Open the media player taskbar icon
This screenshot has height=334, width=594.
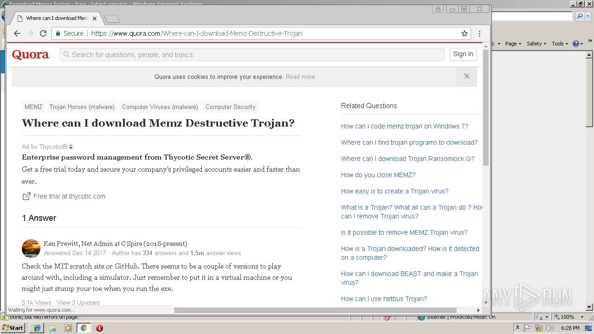tap(68, 328)
